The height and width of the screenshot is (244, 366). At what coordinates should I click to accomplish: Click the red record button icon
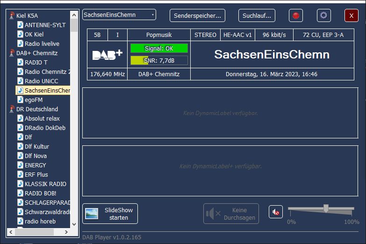[x=295, y=15]
